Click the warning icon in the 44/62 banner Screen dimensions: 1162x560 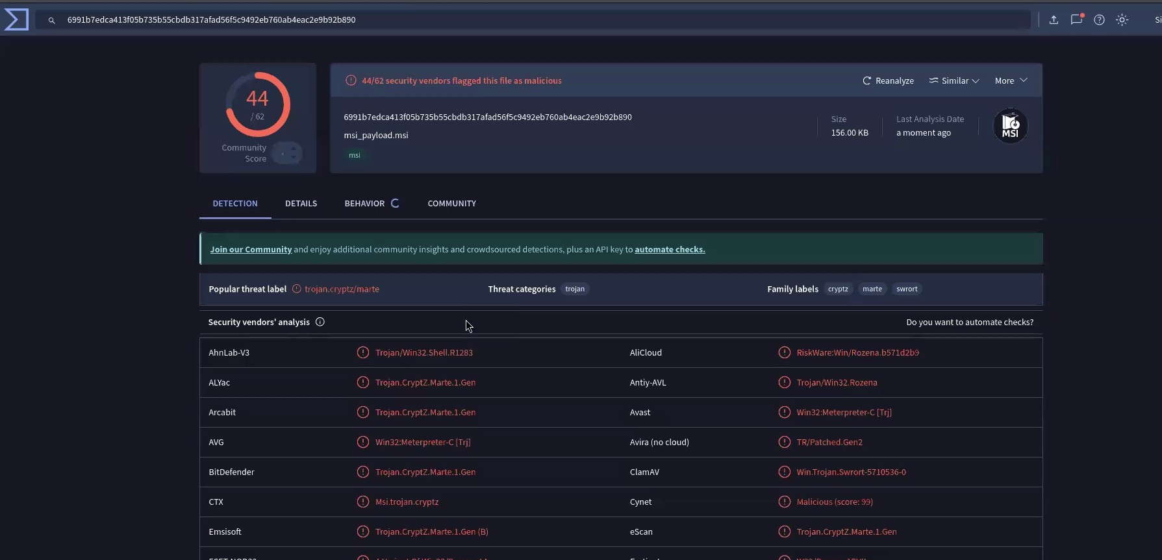[351, 80]
